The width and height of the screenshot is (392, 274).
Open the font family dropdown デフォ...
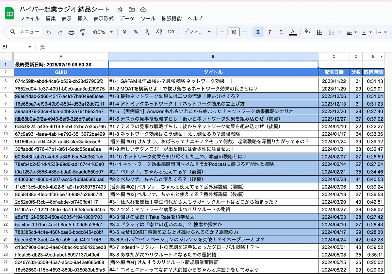tap(197, 32)
